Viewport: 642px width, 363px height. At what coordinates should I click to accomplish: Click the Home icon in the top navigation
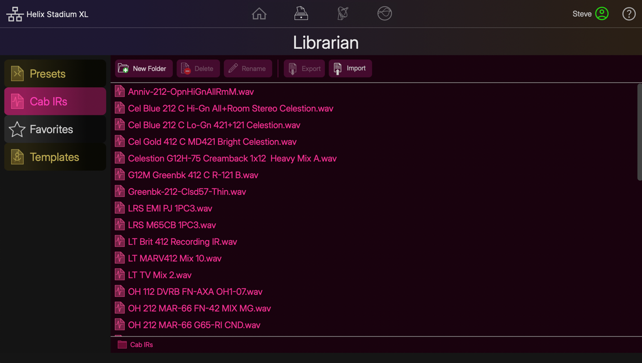pos(259,13)
